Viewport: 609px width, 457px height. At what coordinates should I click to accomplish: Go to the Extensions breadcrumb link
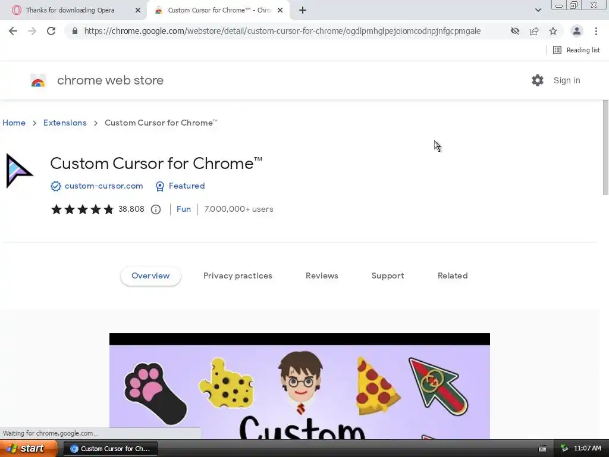65,123
